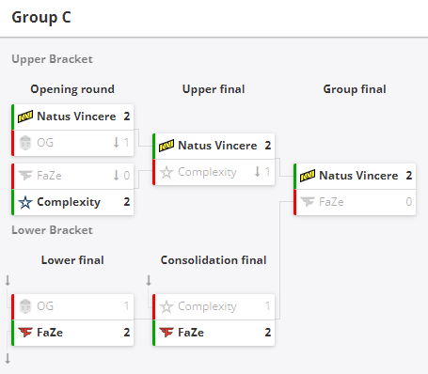The width and height of the screenshot is (428, 374).
Task: Click the Natus Vincere logo in Opening round
Action: coord(25,117)
